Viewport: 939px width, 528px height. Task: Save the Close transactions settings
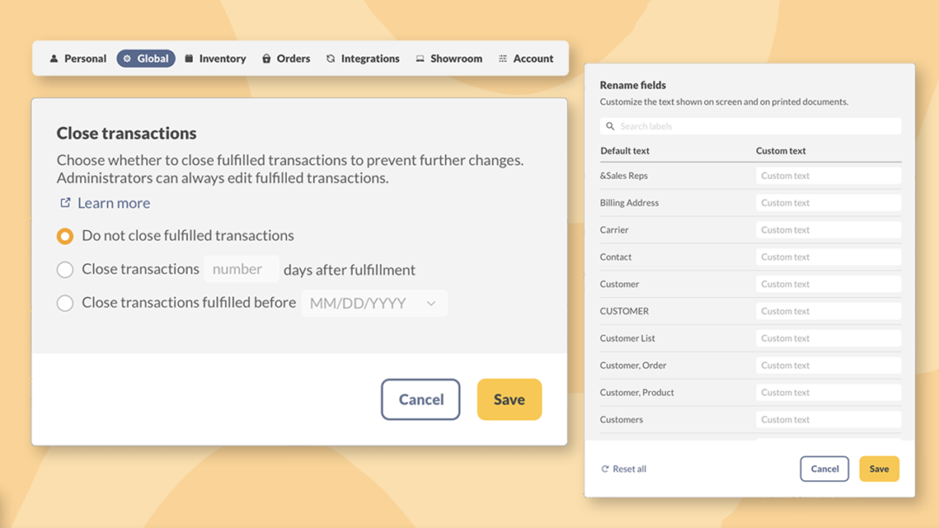coord(509,399)
